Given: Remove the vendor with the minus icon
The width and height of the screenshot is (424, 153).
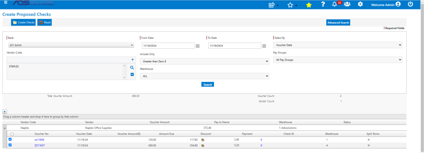Looking at the screenshot, I should (132, 75).
